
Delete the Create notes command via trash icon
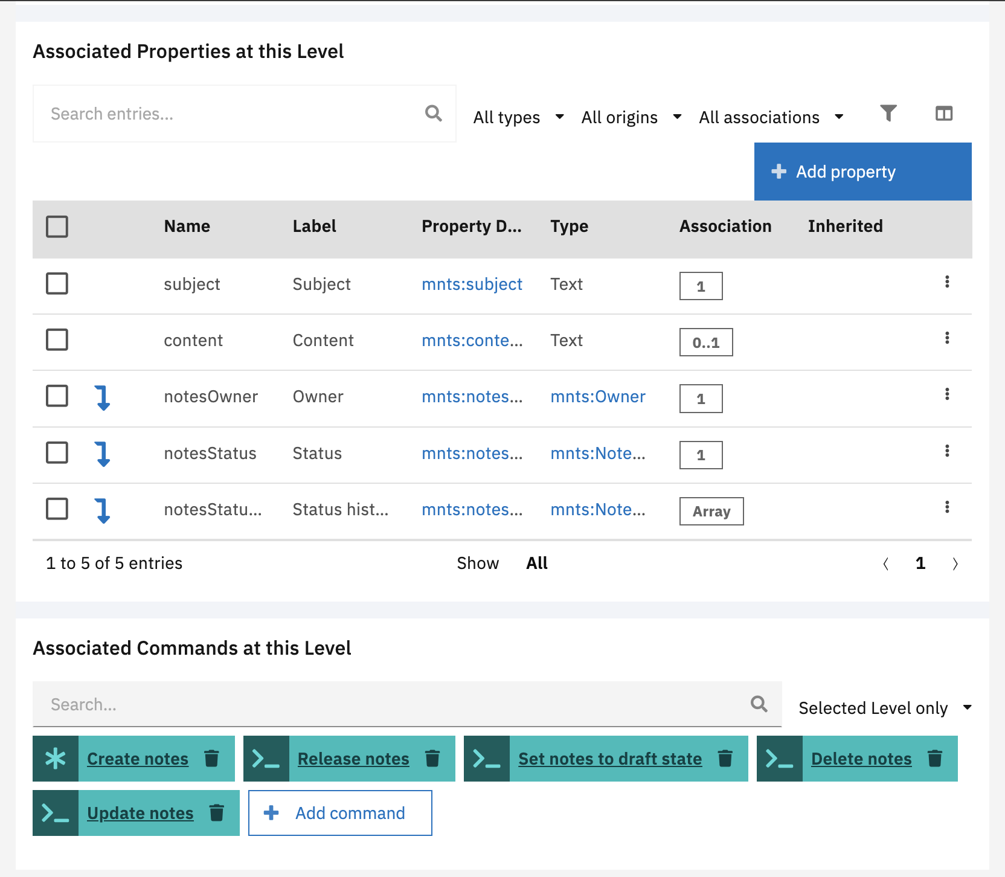tap(211, 758)
